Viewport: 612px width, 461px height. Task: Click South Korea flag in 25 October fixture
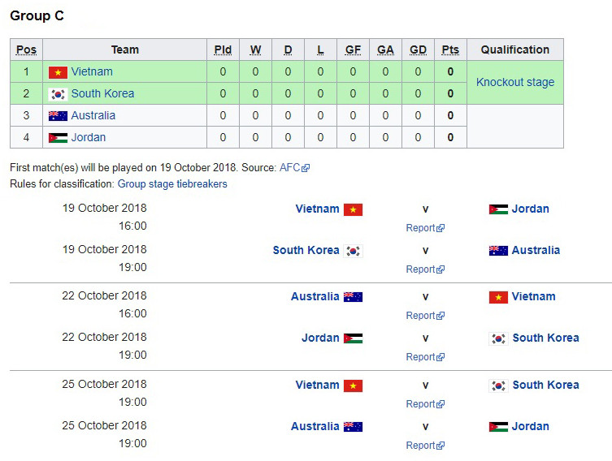[x=498, y=386]
